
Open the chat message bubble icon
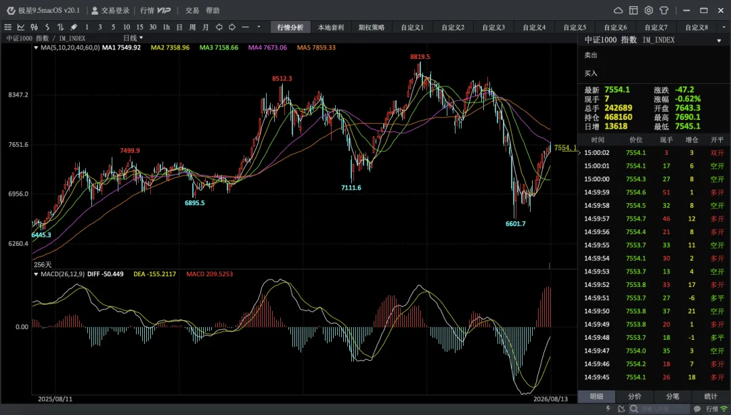697,409
